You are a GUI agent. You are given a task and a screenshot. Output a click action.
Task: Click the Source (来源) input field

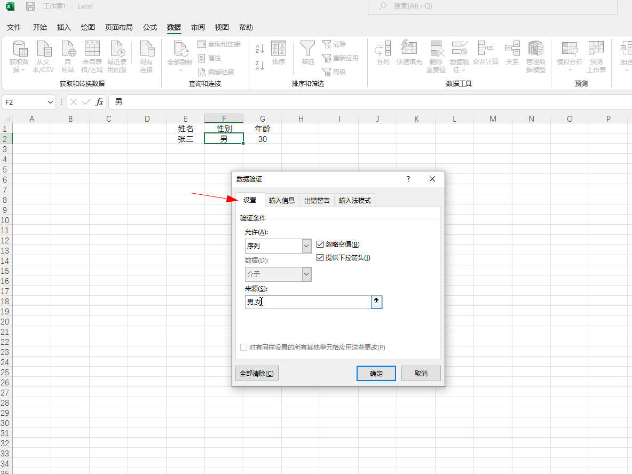click(308, 302)
